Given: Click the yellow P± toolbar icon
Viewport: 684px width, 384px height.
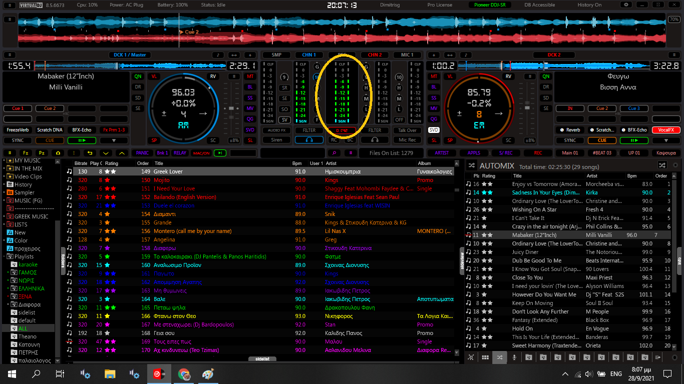Looking at the screenshot, I should tap(42, 153).
